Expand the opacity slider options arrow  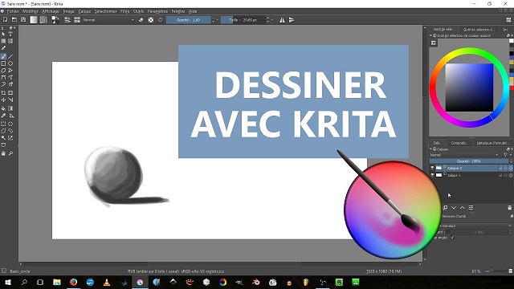(x=217, y=20)
